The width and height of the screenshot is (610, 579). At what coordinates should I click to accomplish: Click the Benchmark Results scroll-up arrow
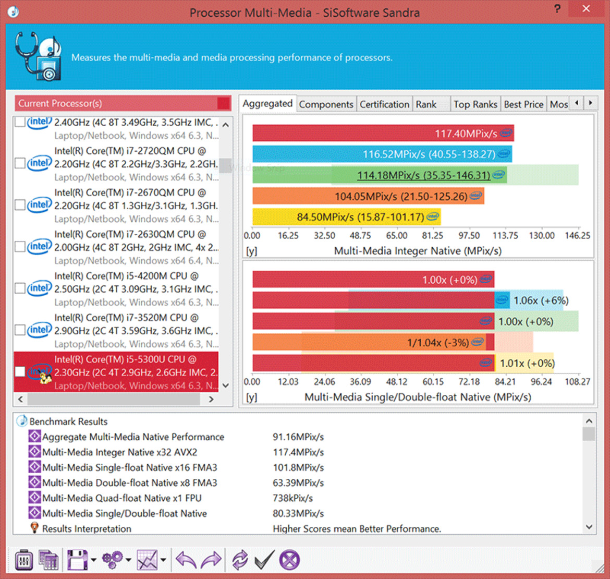pyautogui.click(x=589, y=421)
